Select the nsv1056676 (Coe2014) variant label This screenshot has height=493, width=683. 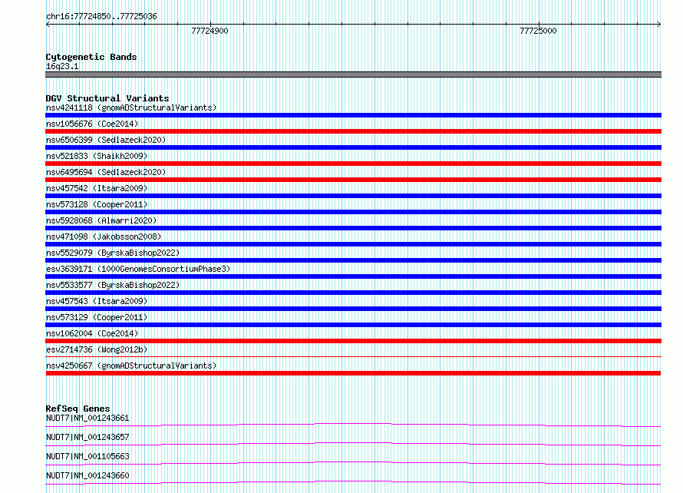(92, 124)
